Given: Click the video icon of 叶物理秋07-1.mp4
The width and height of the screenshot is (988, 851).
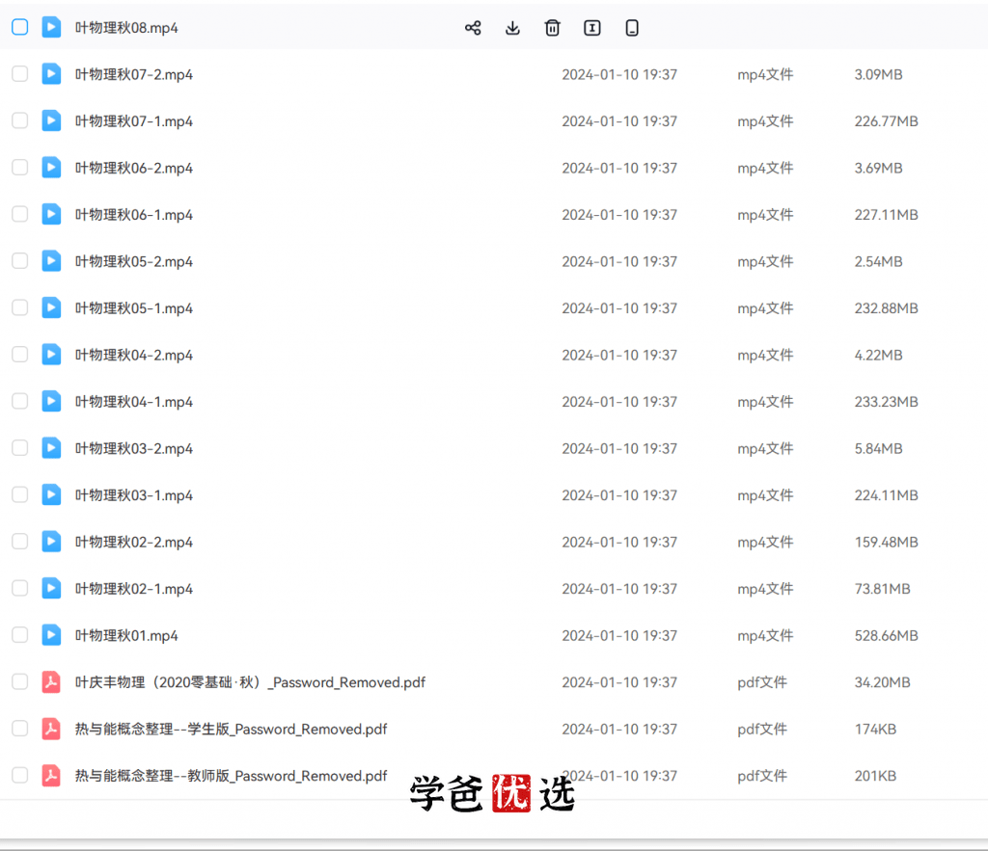Looking at the screenshot, I should coord(51,120).
